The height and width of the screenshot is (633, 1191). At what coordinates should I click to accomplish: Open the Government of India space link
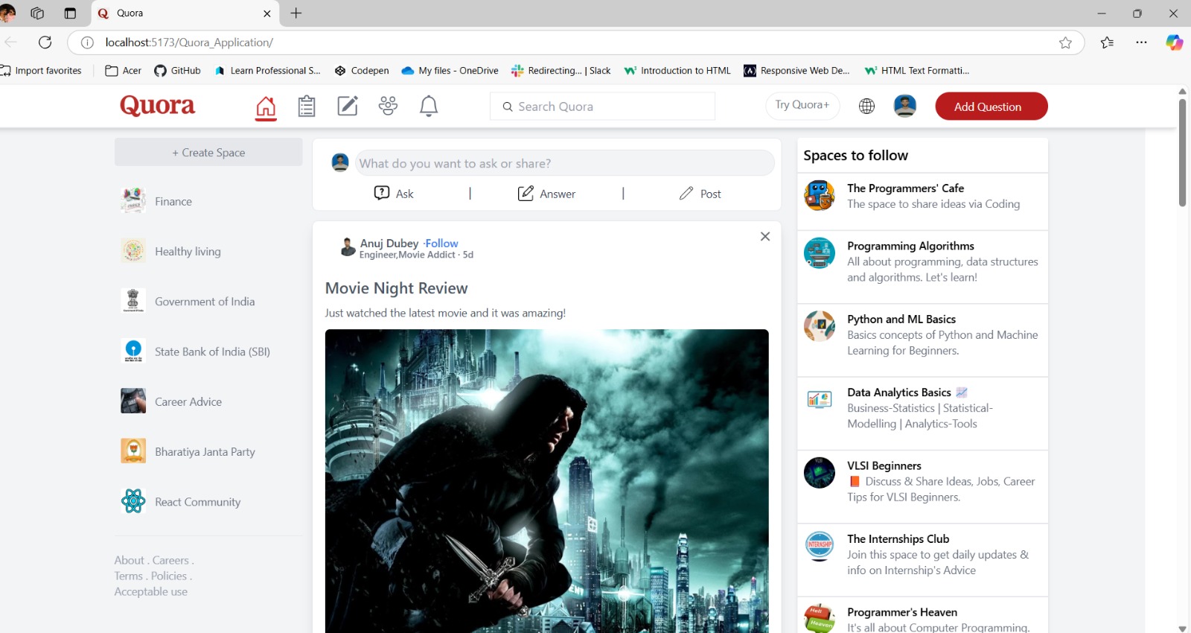pyautogui.click(x=205, y=302)
